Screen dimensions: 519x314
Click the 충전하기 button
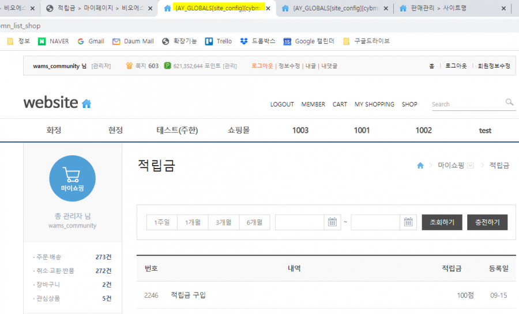pyautogui.click(x=487, y=222)
